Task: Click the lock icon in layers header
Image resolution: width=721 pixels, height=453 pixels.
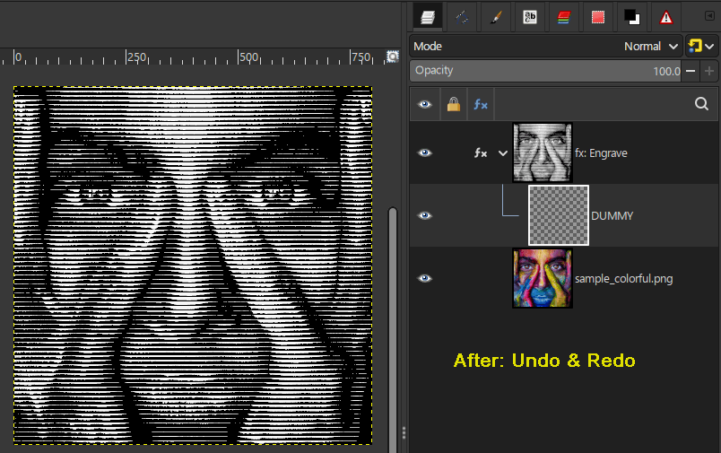Action: point(454,104)
